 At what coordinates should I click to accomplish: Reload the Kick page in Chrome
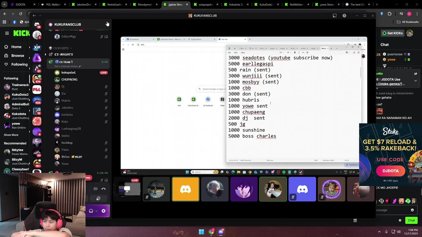coord(20,14)
